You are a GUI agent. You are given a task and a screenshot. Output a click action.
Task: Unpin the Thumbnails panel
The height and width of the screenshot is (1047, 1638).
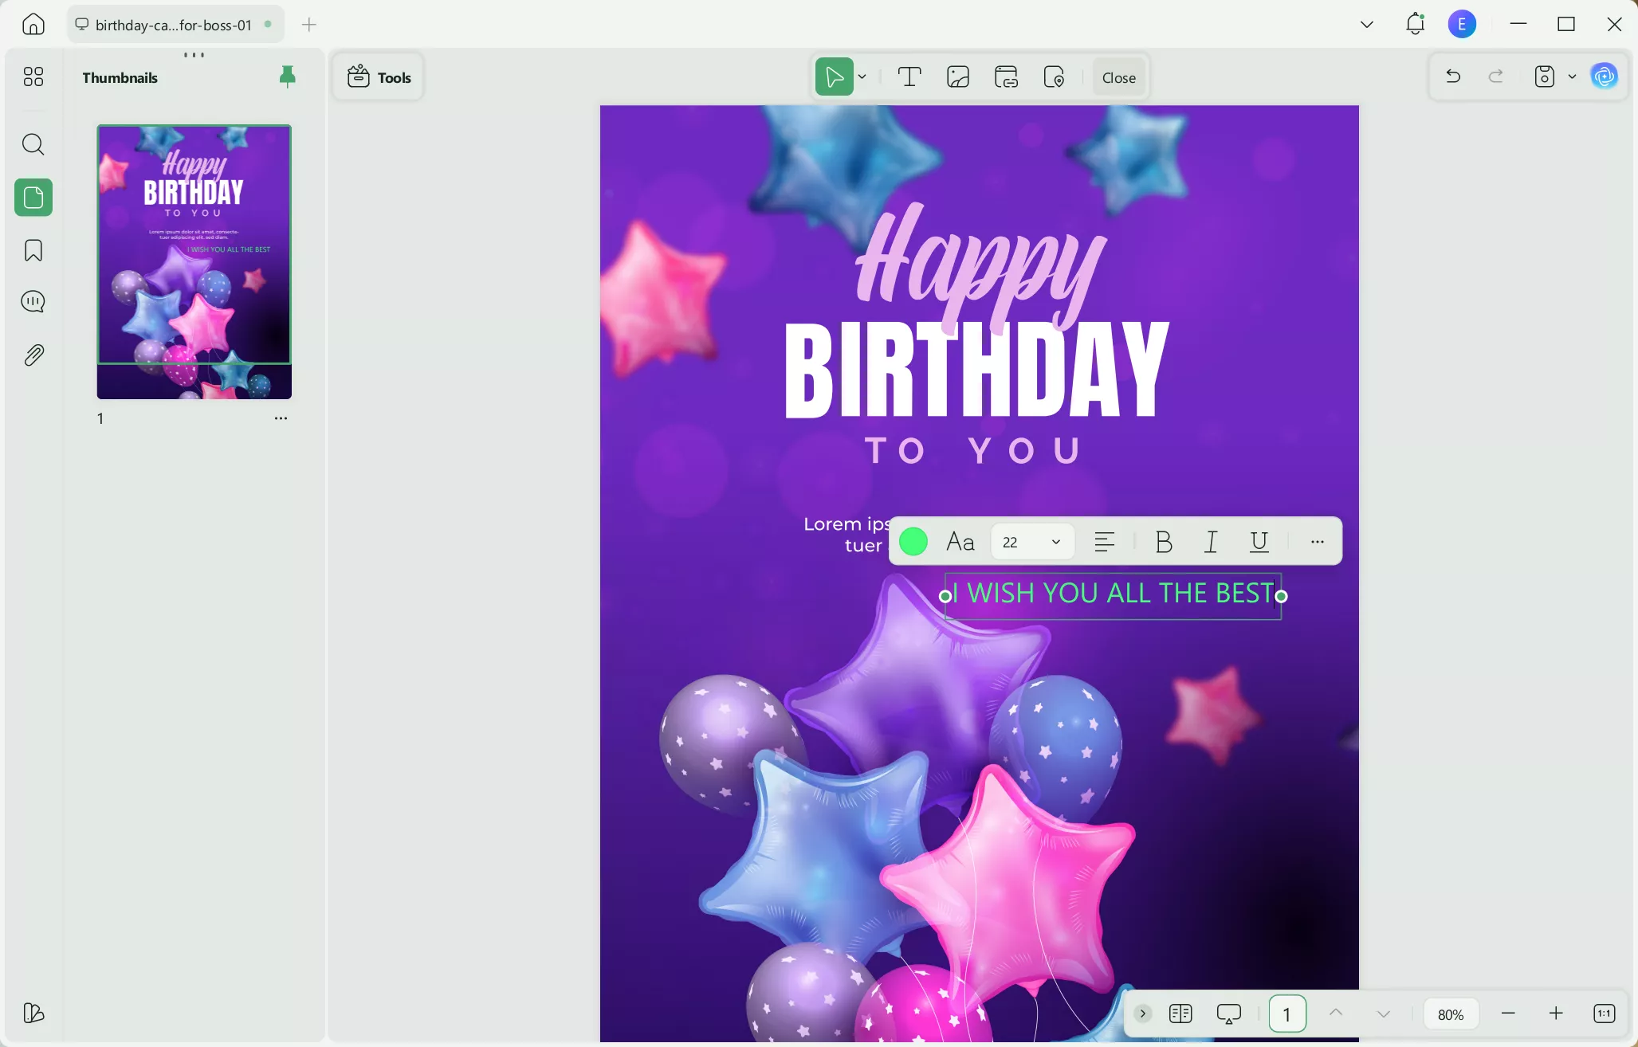(x=287, y=76)
